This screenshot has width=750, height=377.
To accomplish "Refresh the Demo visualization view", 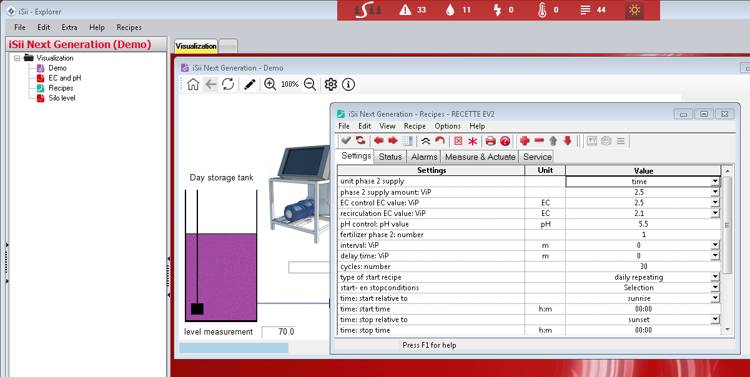I will 228,84.
